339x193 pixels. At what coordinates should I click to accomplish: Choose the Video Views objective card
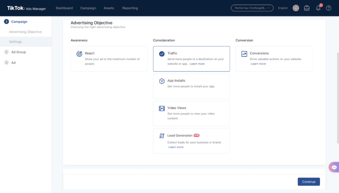pyautogui.click(x=191, y=113)
